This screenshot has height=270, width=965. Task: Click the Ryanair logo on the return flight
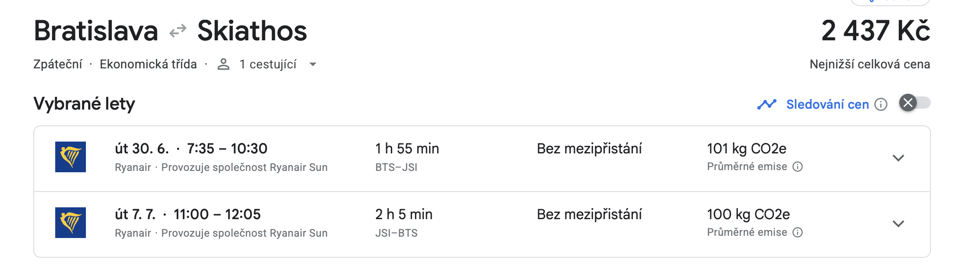tap(71, 223)
